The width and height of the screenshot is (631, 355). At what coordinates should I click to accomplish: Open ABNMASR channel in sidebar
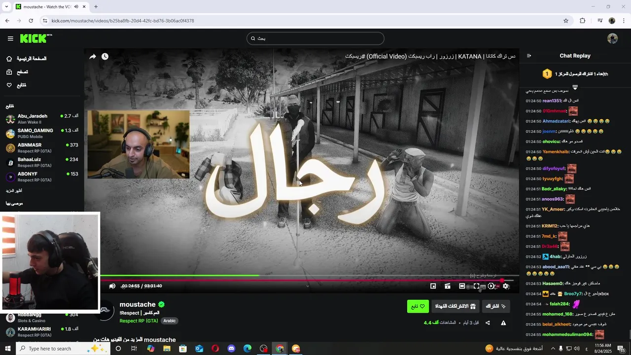pos(42,148)
